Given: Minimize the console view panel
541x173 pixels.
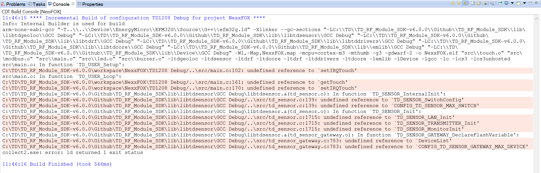Looking at the screenshot, I should pos(531,2).
